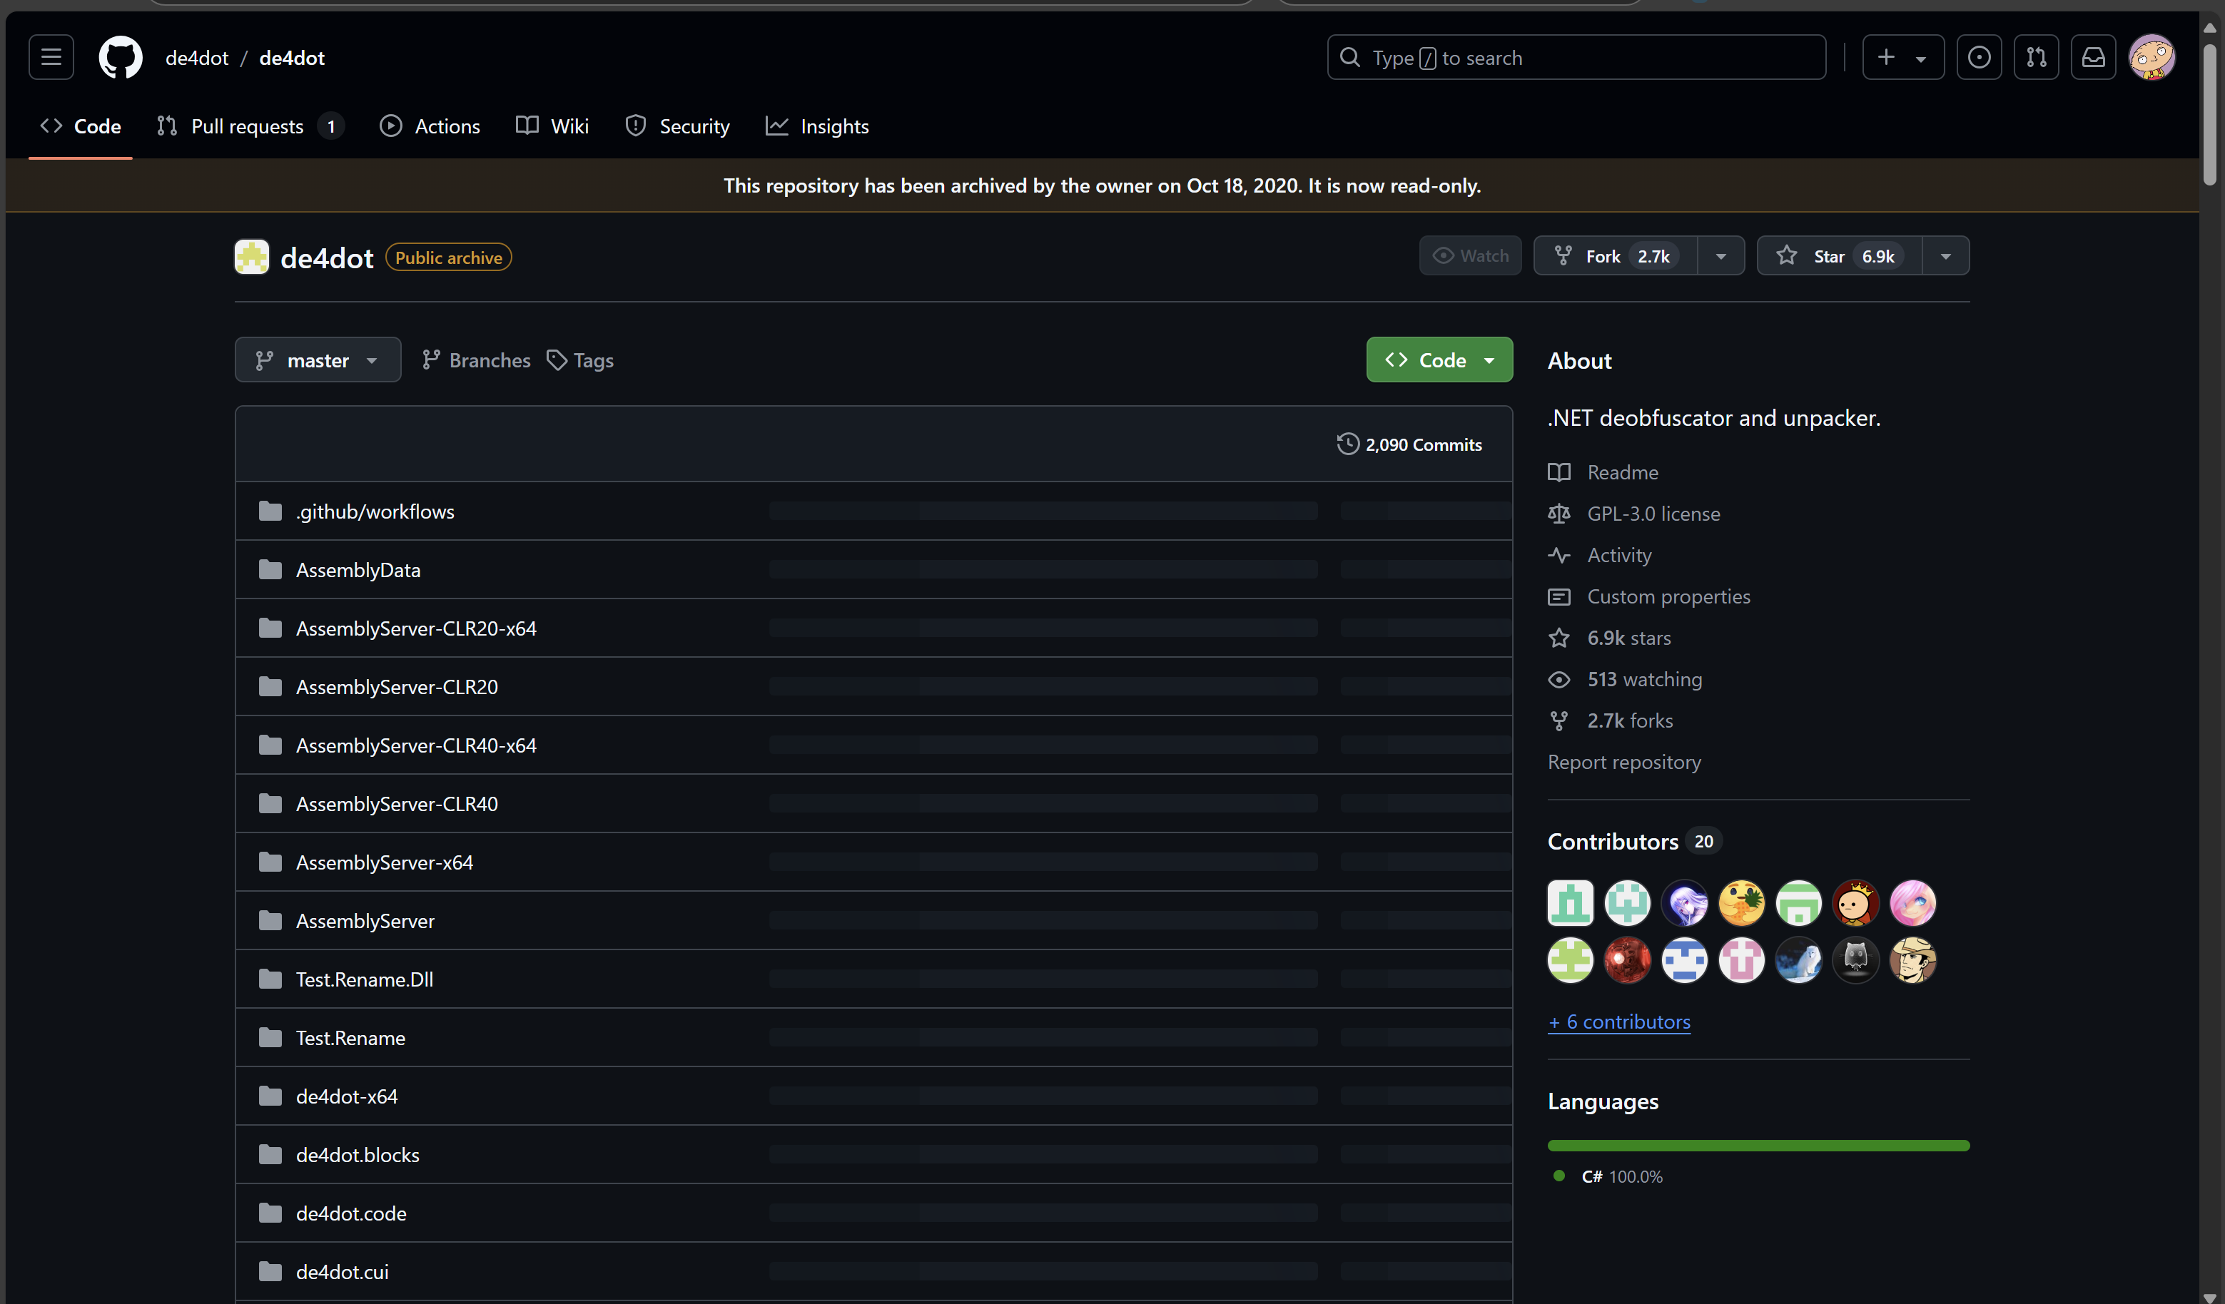This screenshot has height=1304, width=2225.
Task: Open the AssemblyServer-CLR40-x64 folder
Action: click(x=416, y=745)
